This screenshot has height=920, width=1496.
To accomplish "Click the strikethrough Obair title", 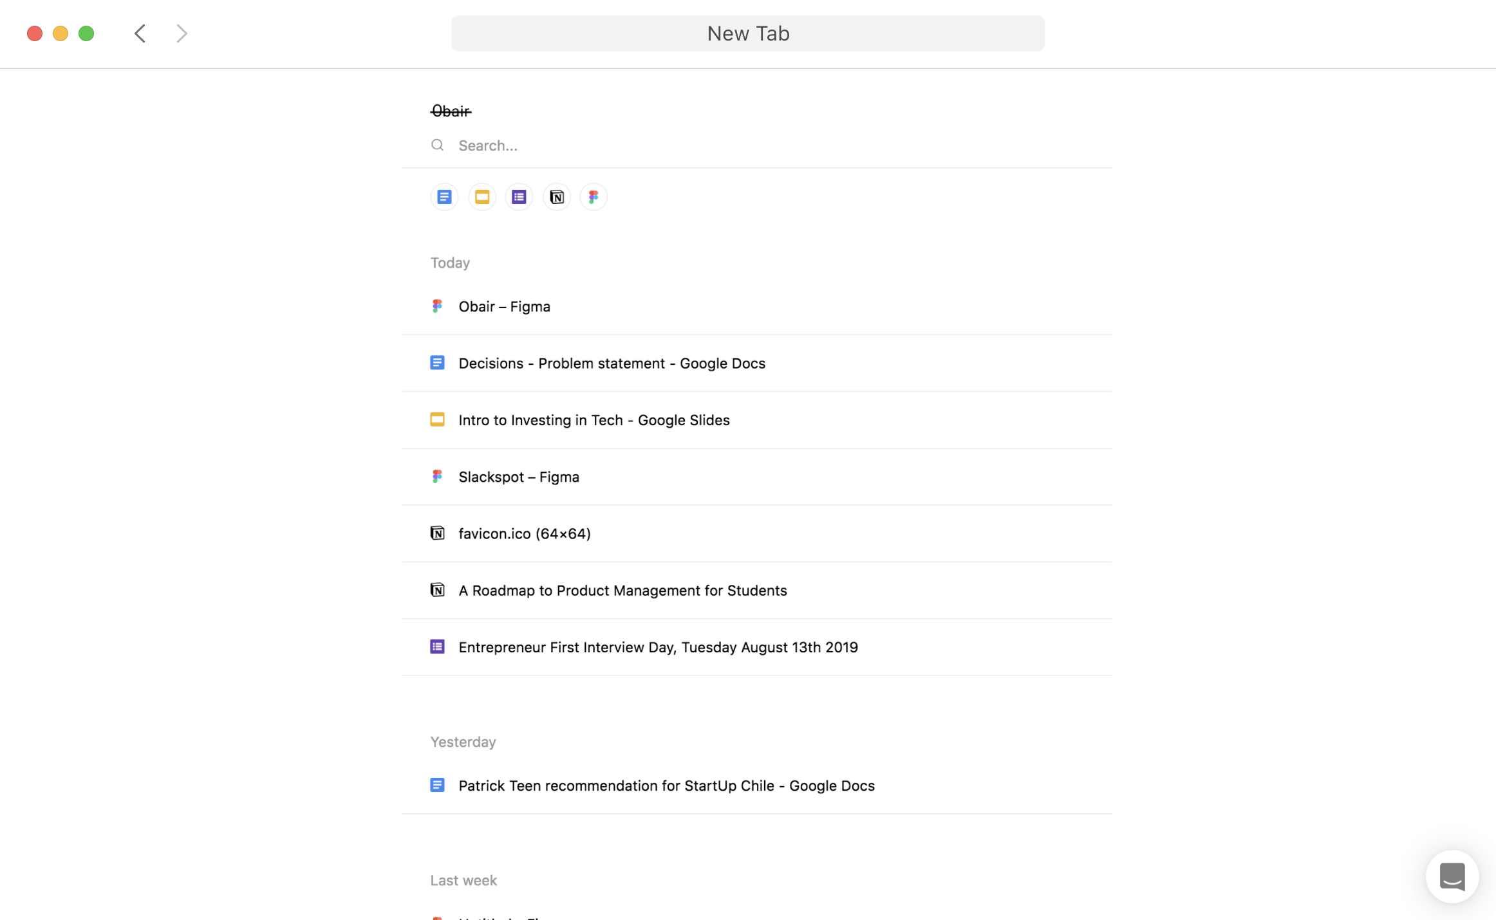I will point(451,111).
